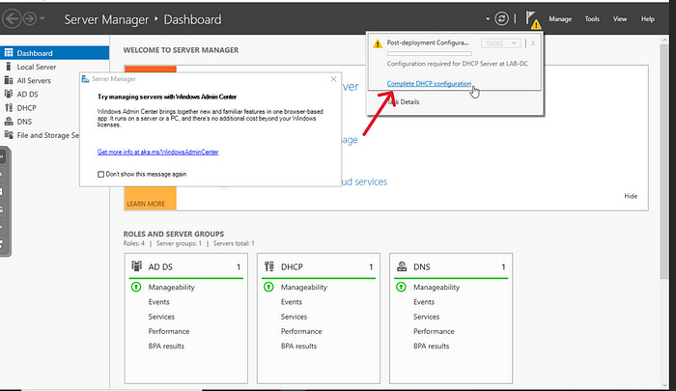Screen dimensions: 676x391
Task: Open Manageability under DHCP tile
Action: point(304,287)
